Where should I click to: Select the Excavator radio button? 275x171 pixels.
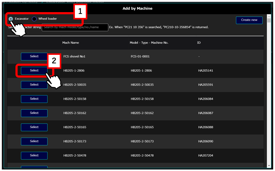11,19
